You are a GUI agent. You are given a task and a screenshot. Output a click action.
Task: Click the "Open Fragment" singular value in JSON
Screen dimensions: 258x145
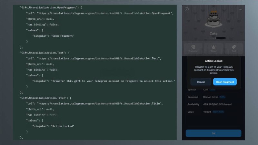(x=63, y=36)
